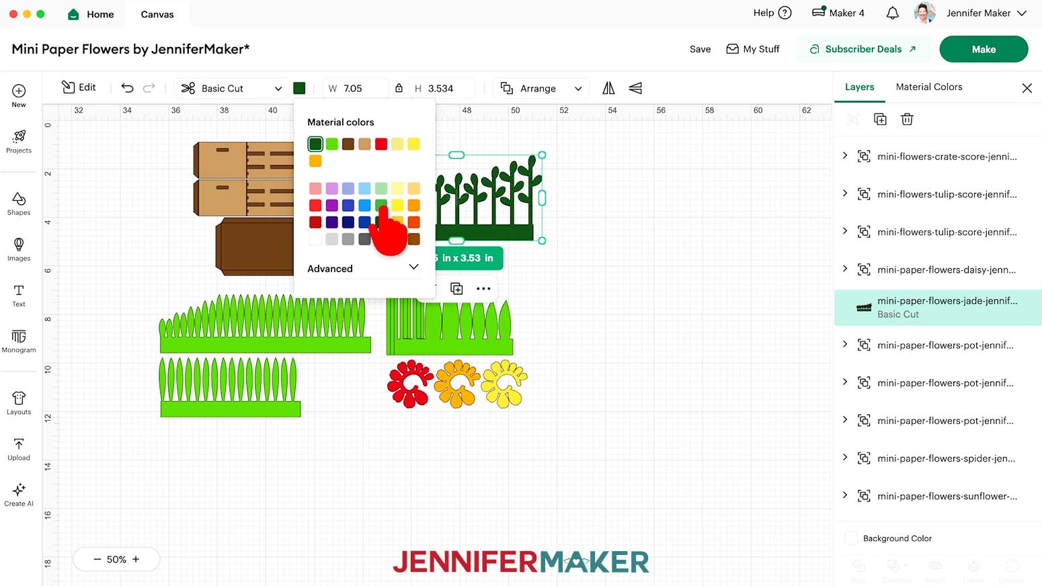Switch to the Layers tab

click(x=859, y=87)
